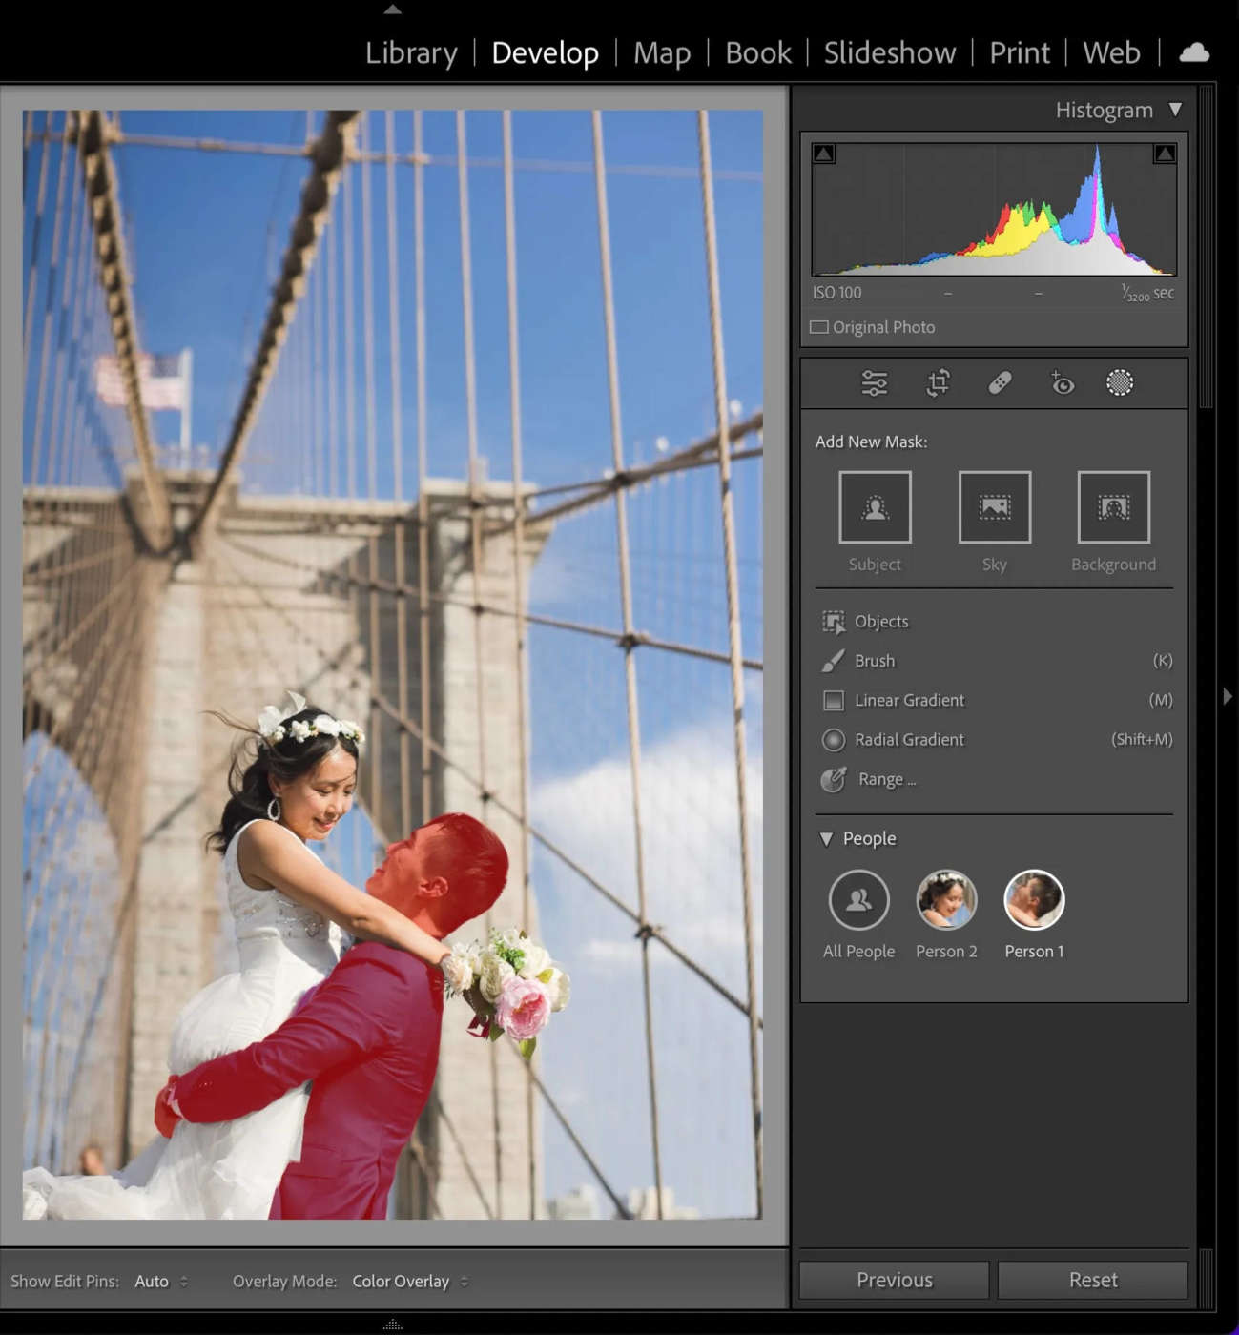The height and width of the screenshot is (1335, 1239).
Task: Toggle the shadow clipping indicator
Action: tap(822, 153)
